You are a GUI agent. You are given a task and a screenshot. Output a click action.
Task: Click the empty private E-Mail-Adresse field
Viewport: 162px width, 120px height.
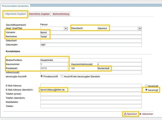coord(91,86)
